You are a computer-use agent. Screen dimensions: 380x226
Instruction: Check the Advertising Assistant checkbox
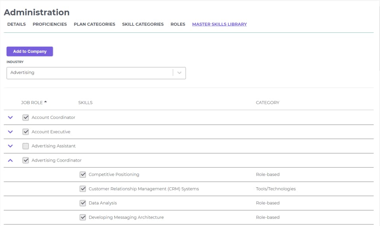point(26,146)
